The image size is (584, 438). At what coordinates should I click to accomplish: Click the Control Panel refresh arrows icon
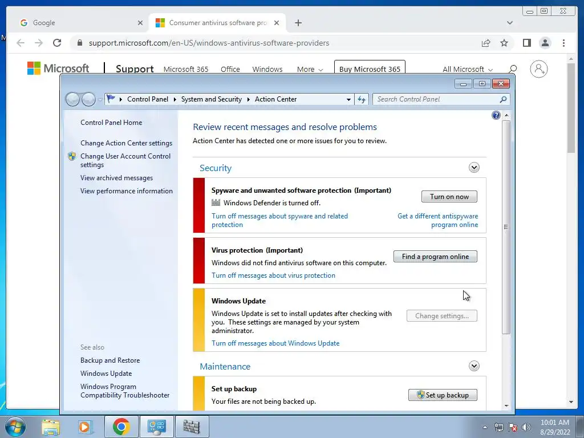coord(361,99)
